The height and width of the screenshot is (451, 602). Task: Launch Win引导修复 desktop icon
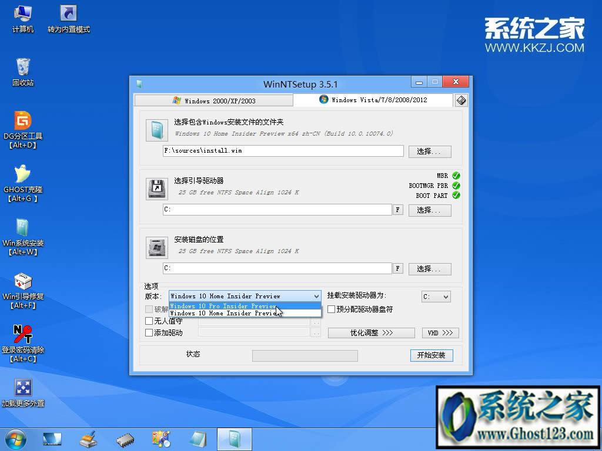coord(23,290)
